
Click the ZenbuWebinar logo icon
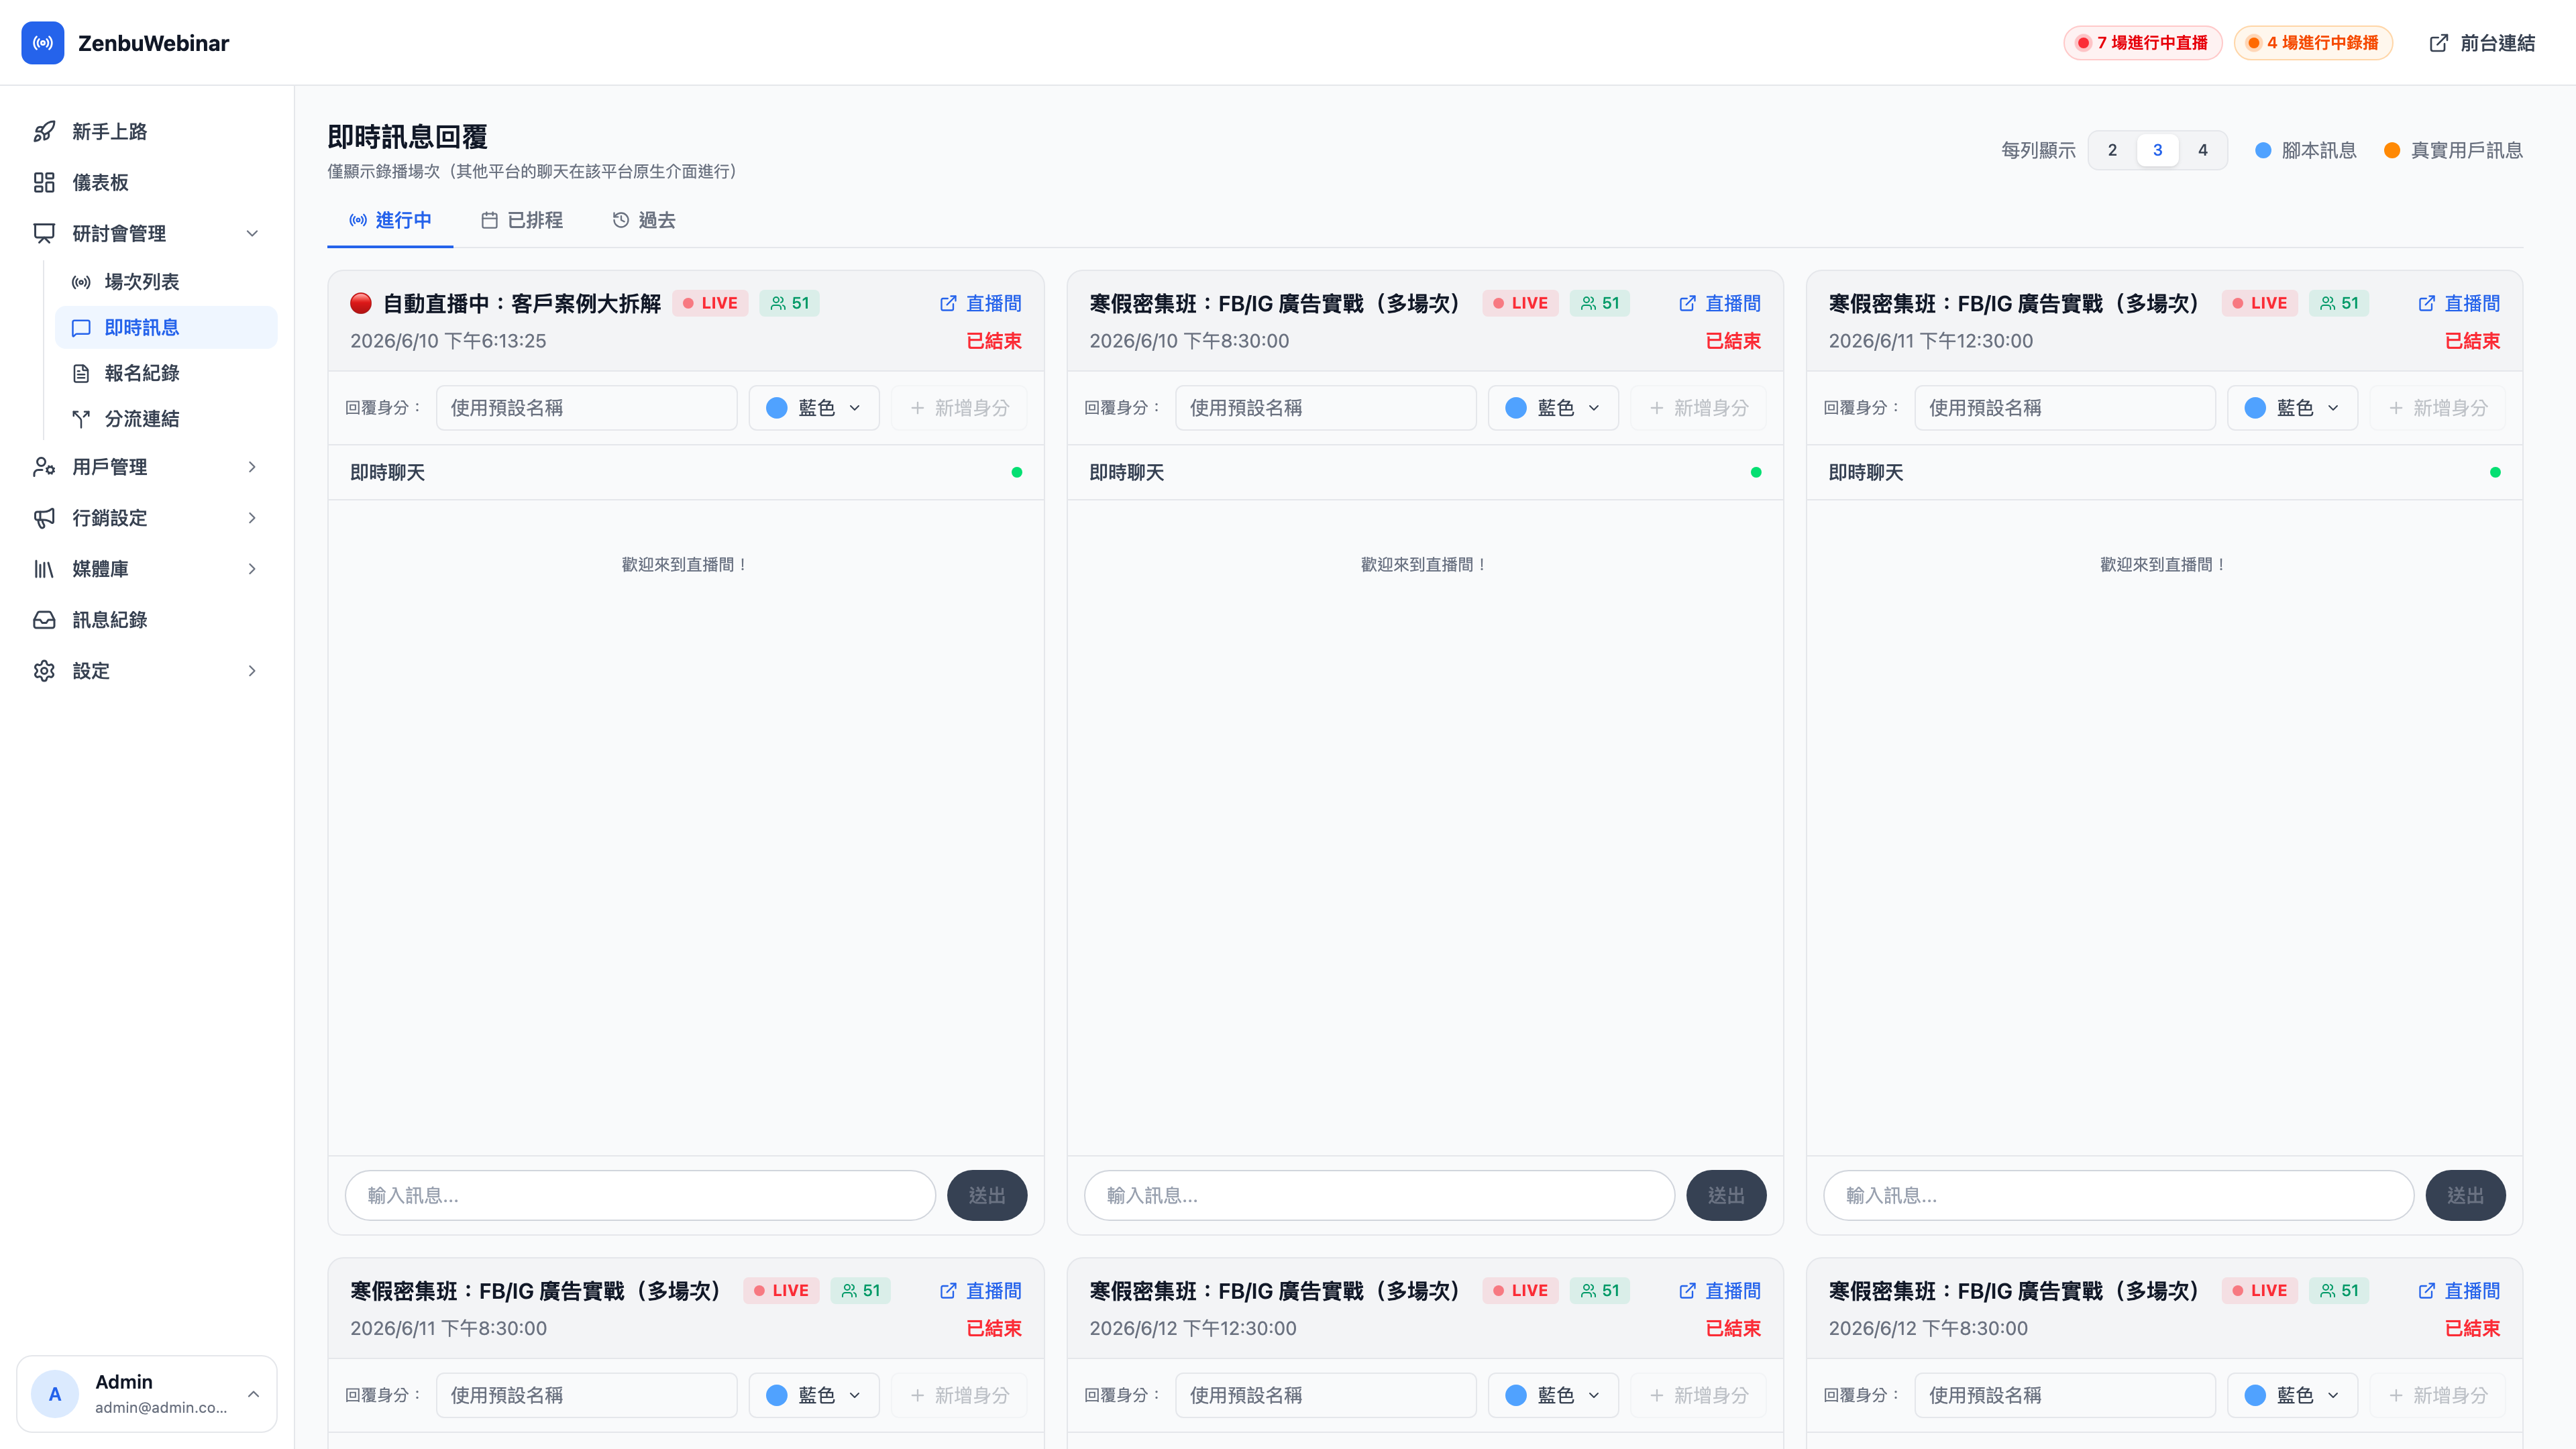pos(43,43)
